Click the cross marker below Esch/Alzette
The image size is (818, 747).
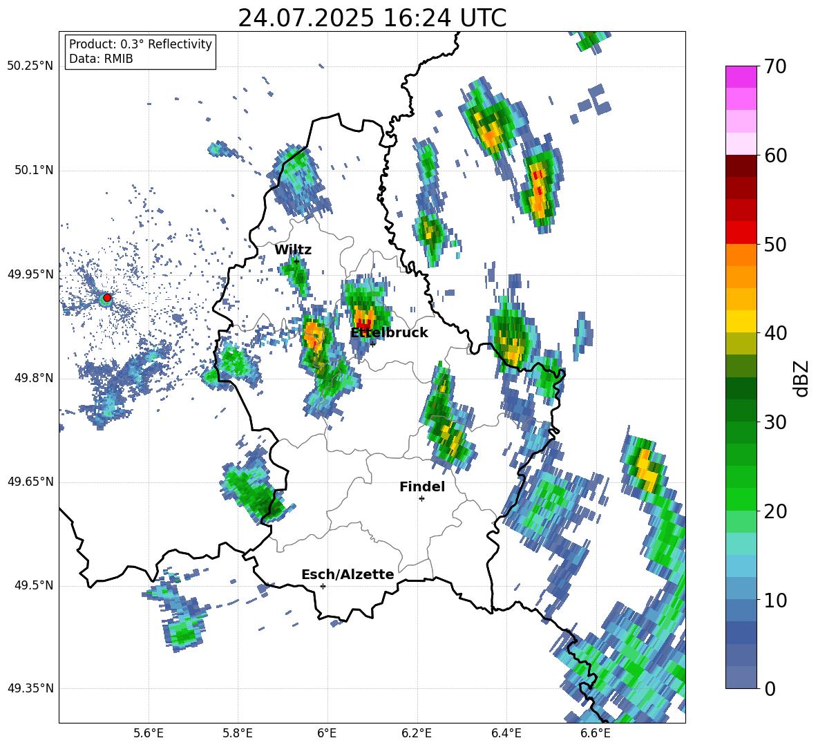point(323,586)
